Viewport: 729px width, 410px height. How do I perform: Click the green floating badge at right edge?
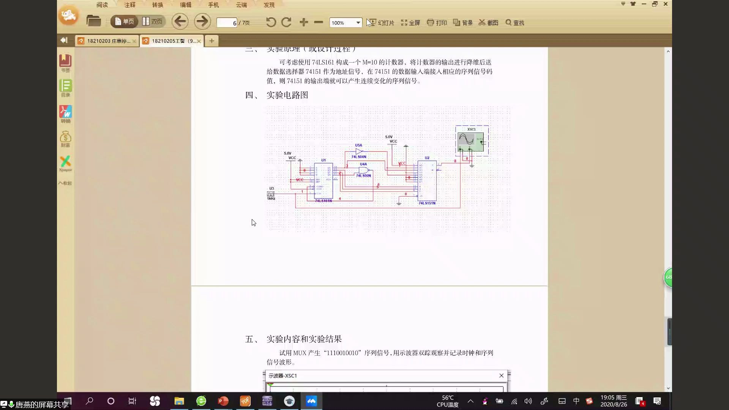(x=668, y=277)
